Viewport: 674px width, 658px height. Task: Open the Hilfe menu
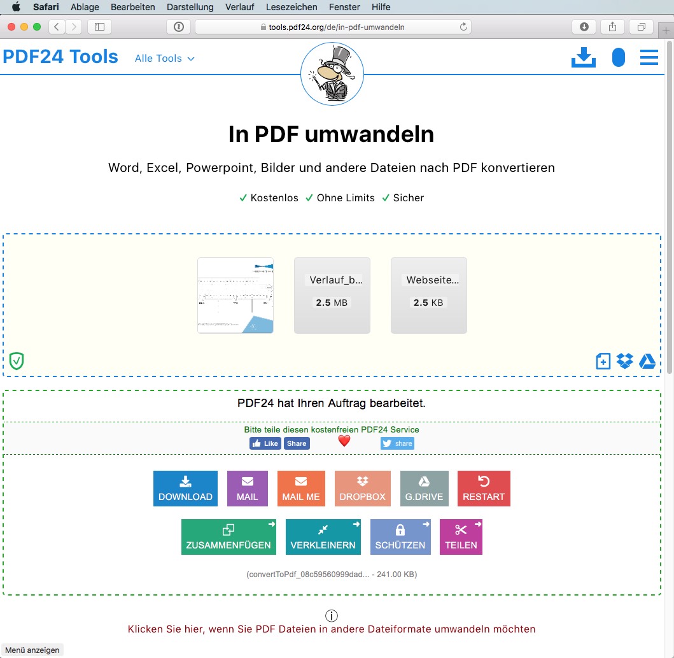(x=381, y=7)
